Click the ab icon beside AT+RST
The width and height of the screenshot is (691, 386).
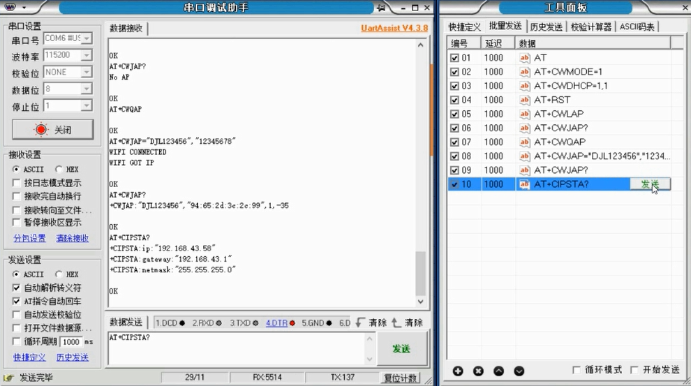pyautogui.click(x=524, y=100)
